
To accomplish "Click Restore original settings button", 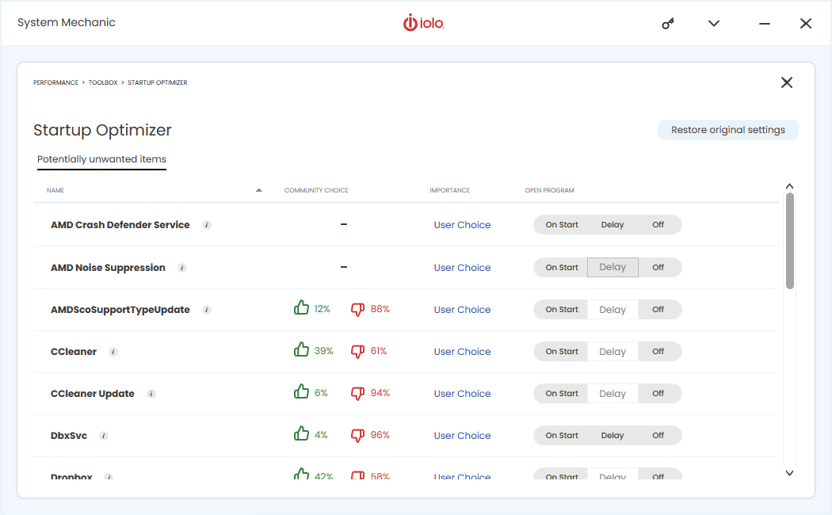I will 727,130.
